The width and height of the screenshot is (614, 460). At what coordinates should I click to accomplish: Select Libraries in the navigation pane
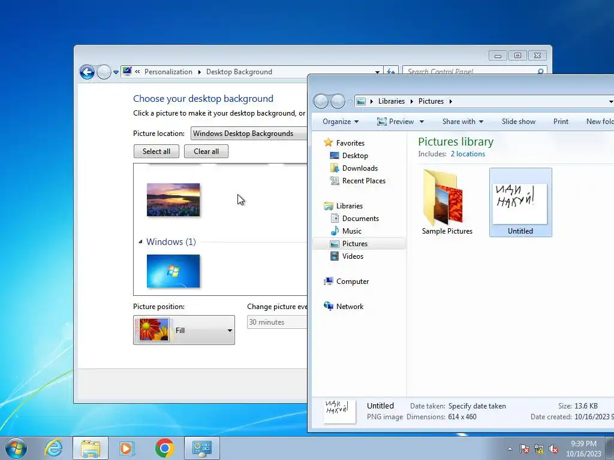350,206
